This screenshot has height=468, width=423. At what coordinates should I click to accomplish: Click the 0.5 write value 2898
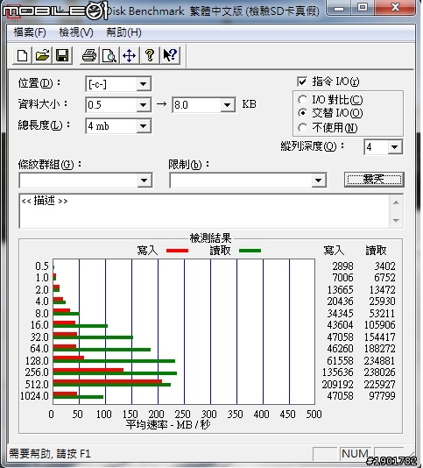[342, 266]
